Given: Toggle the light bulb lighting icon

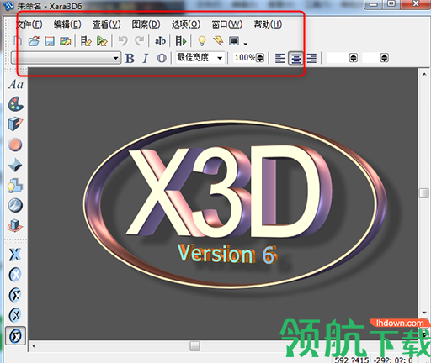Looking at the screenshot, I should coord(202,41).
